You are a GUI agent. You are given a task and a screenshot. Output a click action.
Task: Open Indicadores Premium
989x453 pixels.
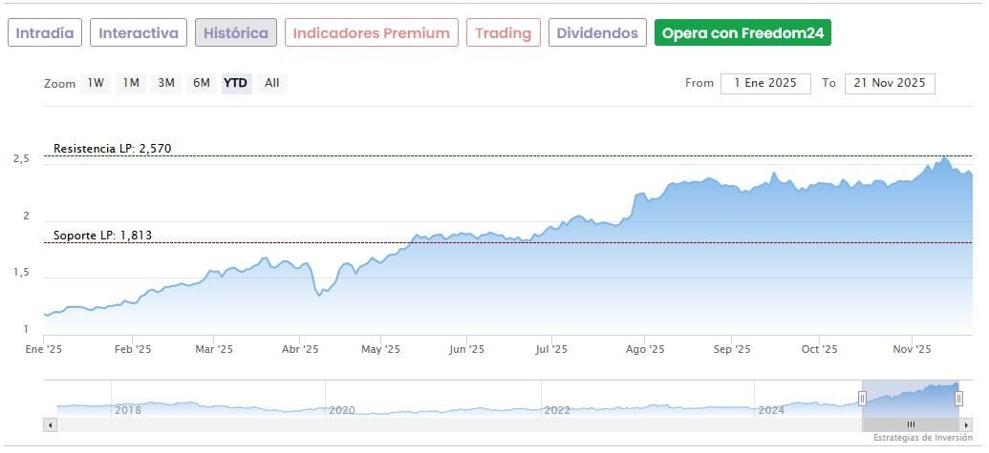click(x=371, y=32)
